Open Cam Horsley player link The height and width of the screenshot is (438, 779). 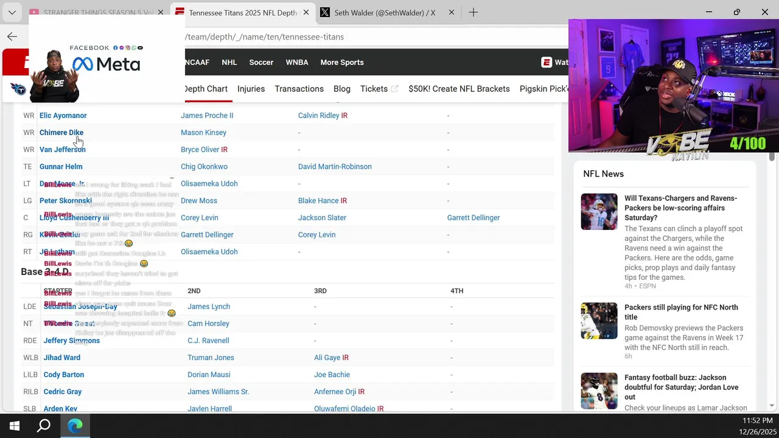coord(208,324)
